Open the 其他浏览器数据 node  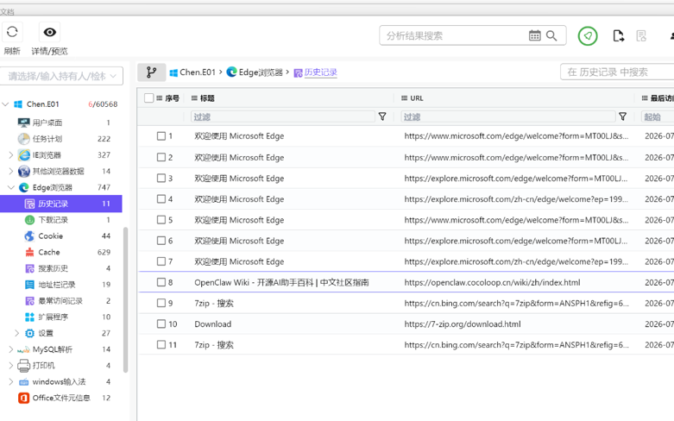pyautogui.click(x=58, y=172)
